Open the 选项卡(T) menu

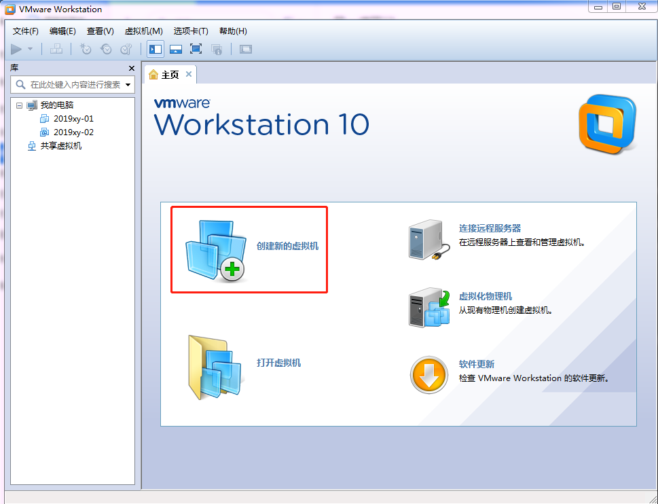point(191,31)
